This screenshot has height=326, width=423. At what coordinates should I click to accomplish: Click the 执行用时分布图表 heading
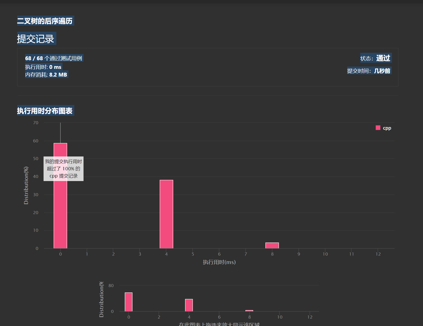pos(45,111)
